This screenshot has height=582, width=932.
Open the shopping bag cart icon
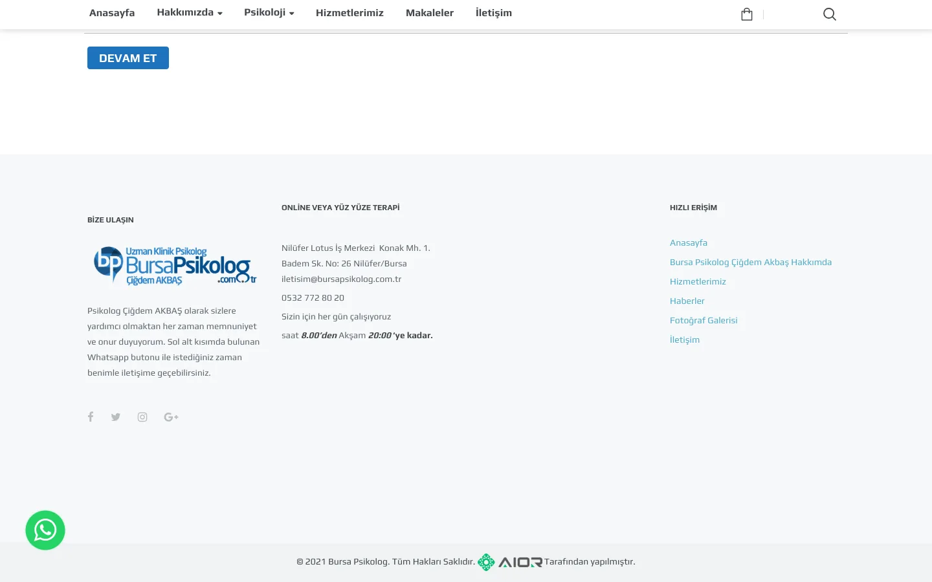747,14
